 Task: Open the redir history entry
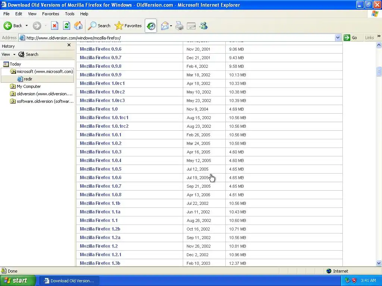[x=25, y=79]
